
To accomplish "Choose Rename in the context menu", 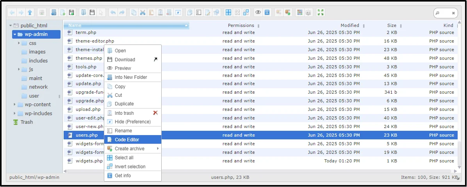I will tap(133, 131).
